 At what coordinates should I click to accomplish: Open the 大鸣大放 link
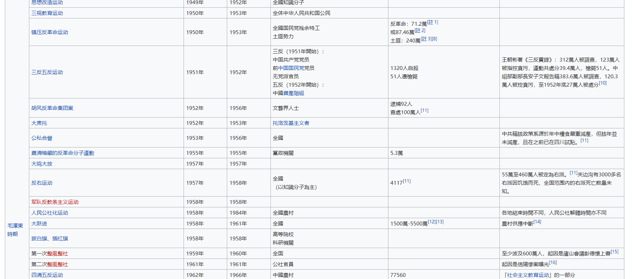coord(42,164)
